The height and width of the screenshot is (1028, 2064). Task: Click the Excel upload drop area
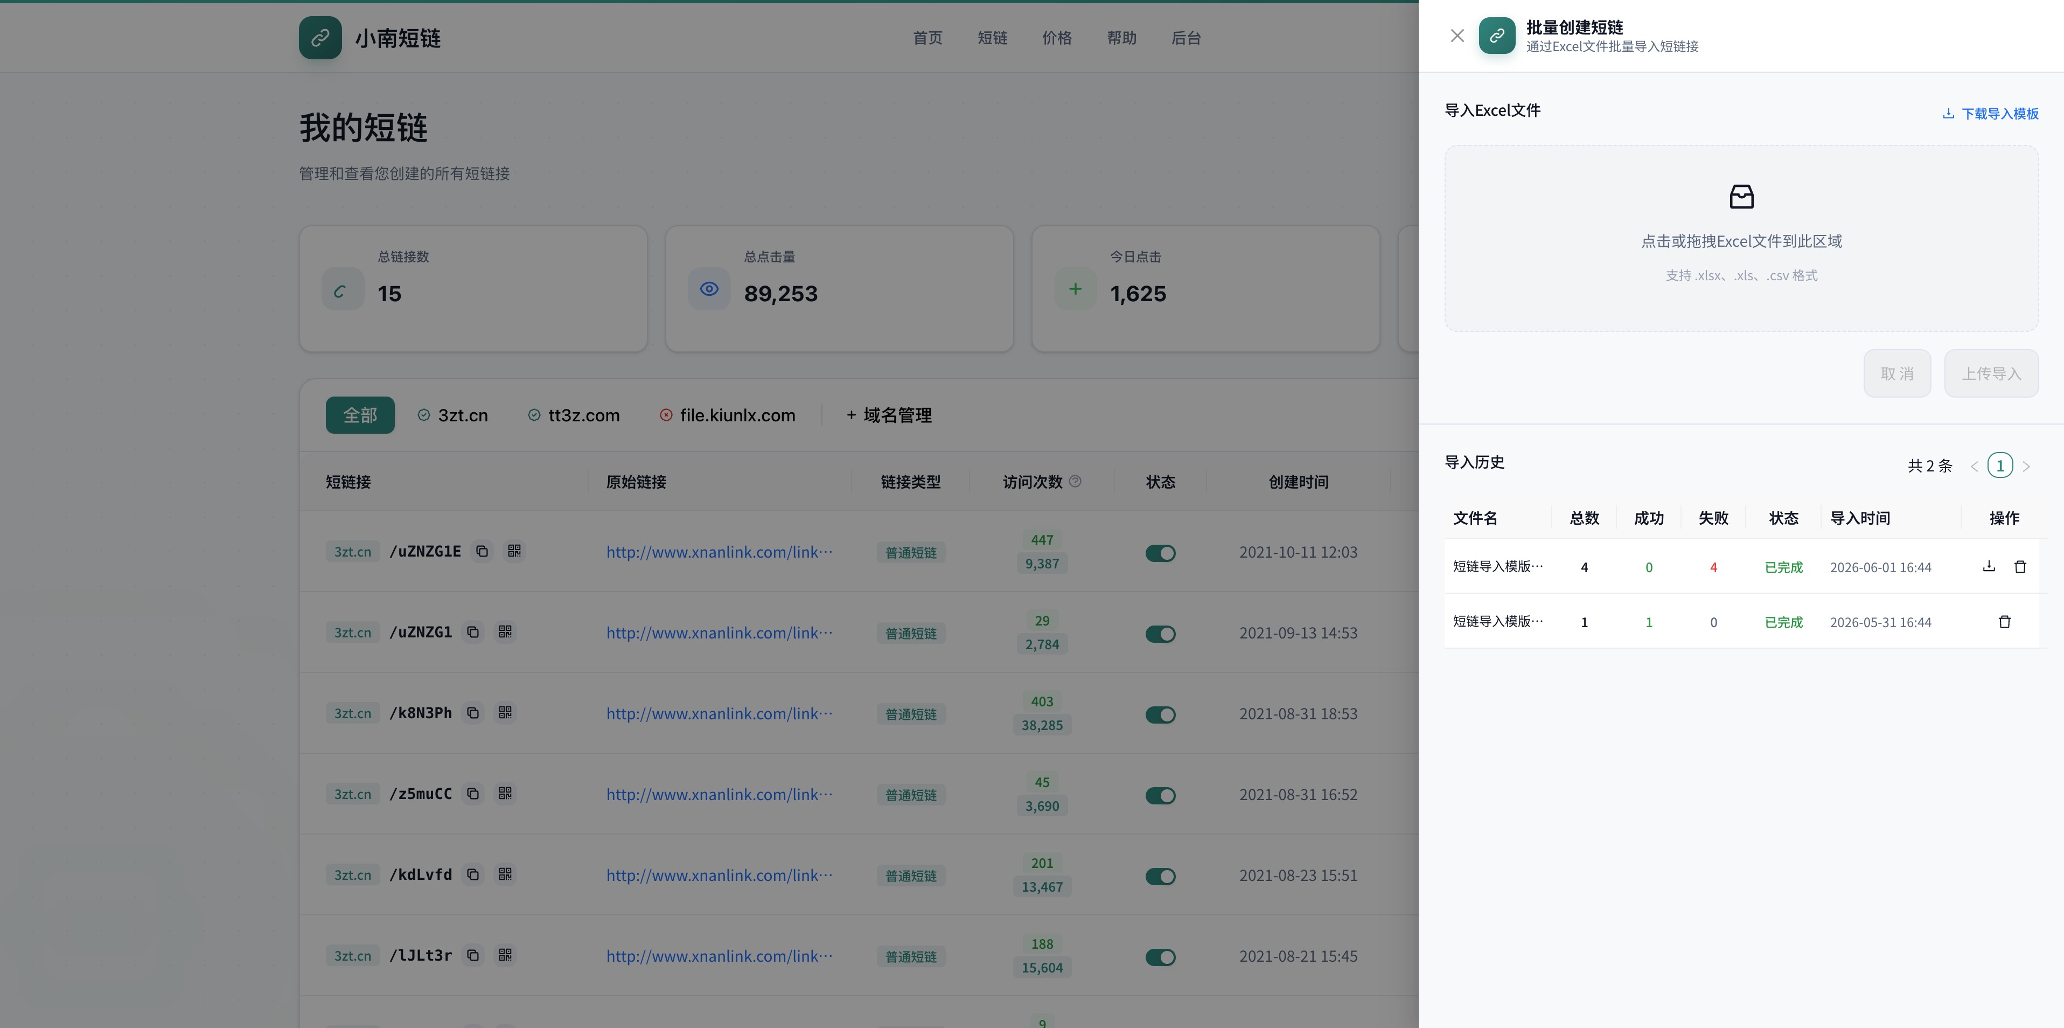coord(1741,238)
